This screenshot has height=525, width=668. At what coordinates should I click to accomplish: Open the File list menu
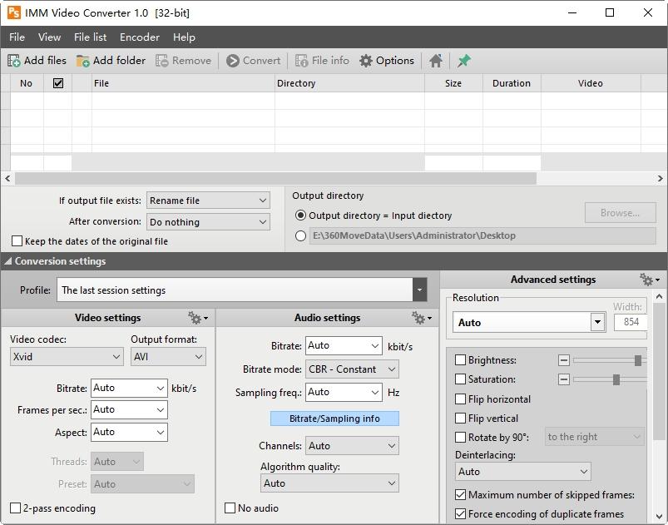(91, 37)
